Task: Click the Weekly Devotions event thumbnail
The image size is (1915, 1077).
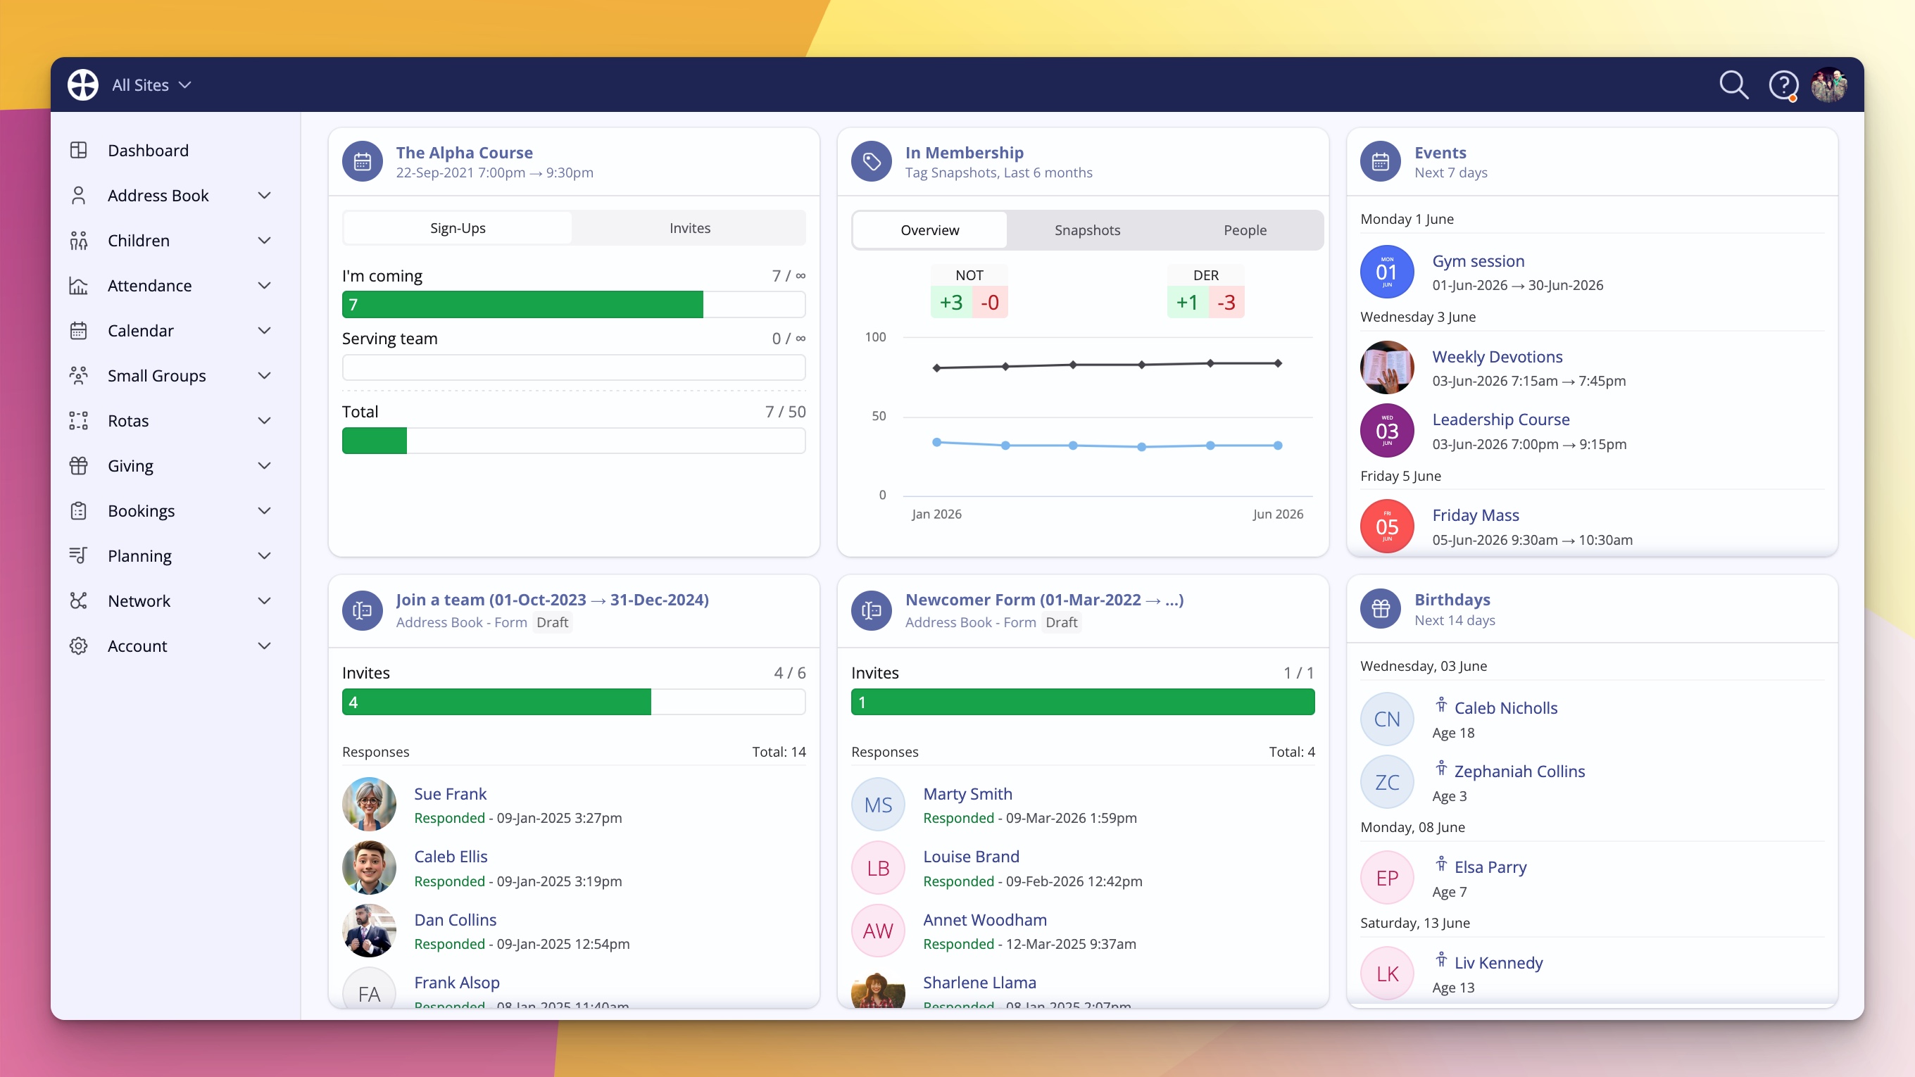Action: coord(1386,368)
